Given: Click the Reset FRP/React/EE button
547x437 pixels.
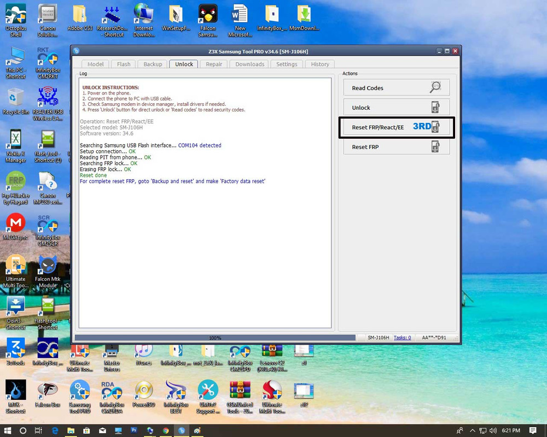Looking at the screenshot, I should (396, 127).
